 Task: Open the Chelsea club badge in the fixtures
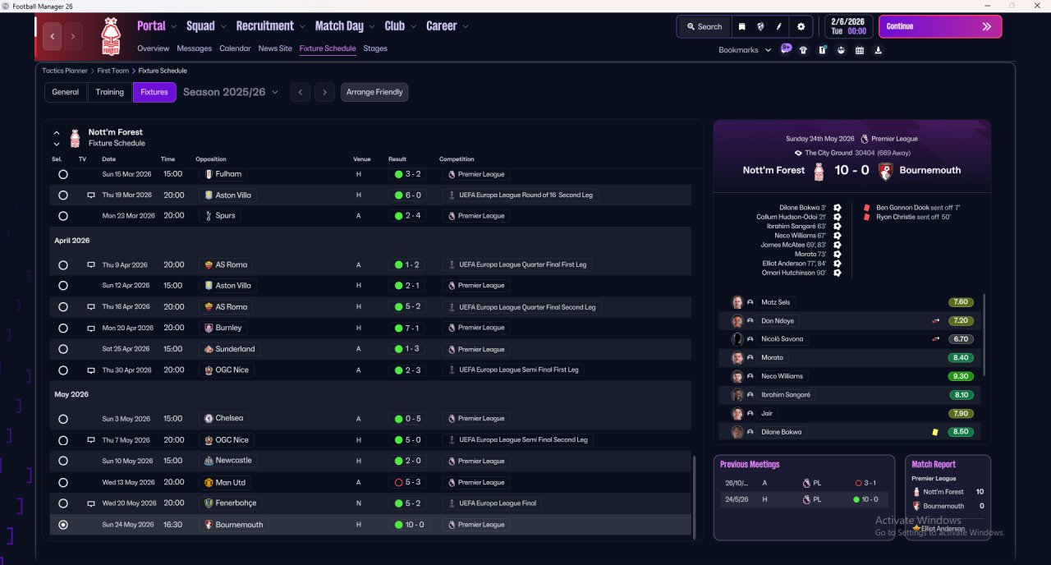pyautogui.click(x=208, y=419)
